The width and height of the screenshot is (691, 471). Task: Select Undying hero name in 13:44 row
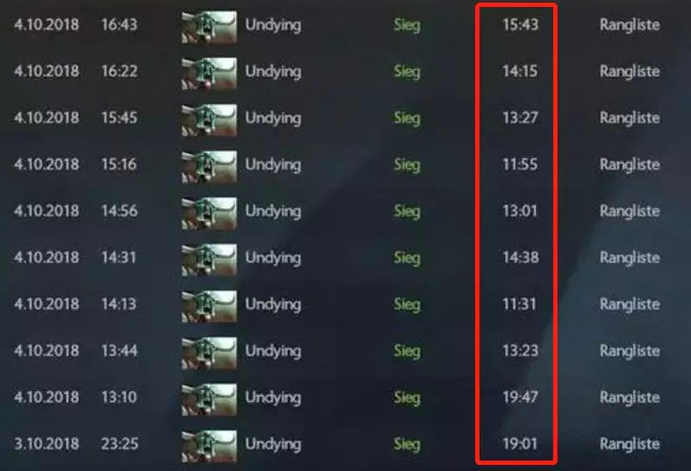coord(273,352)
